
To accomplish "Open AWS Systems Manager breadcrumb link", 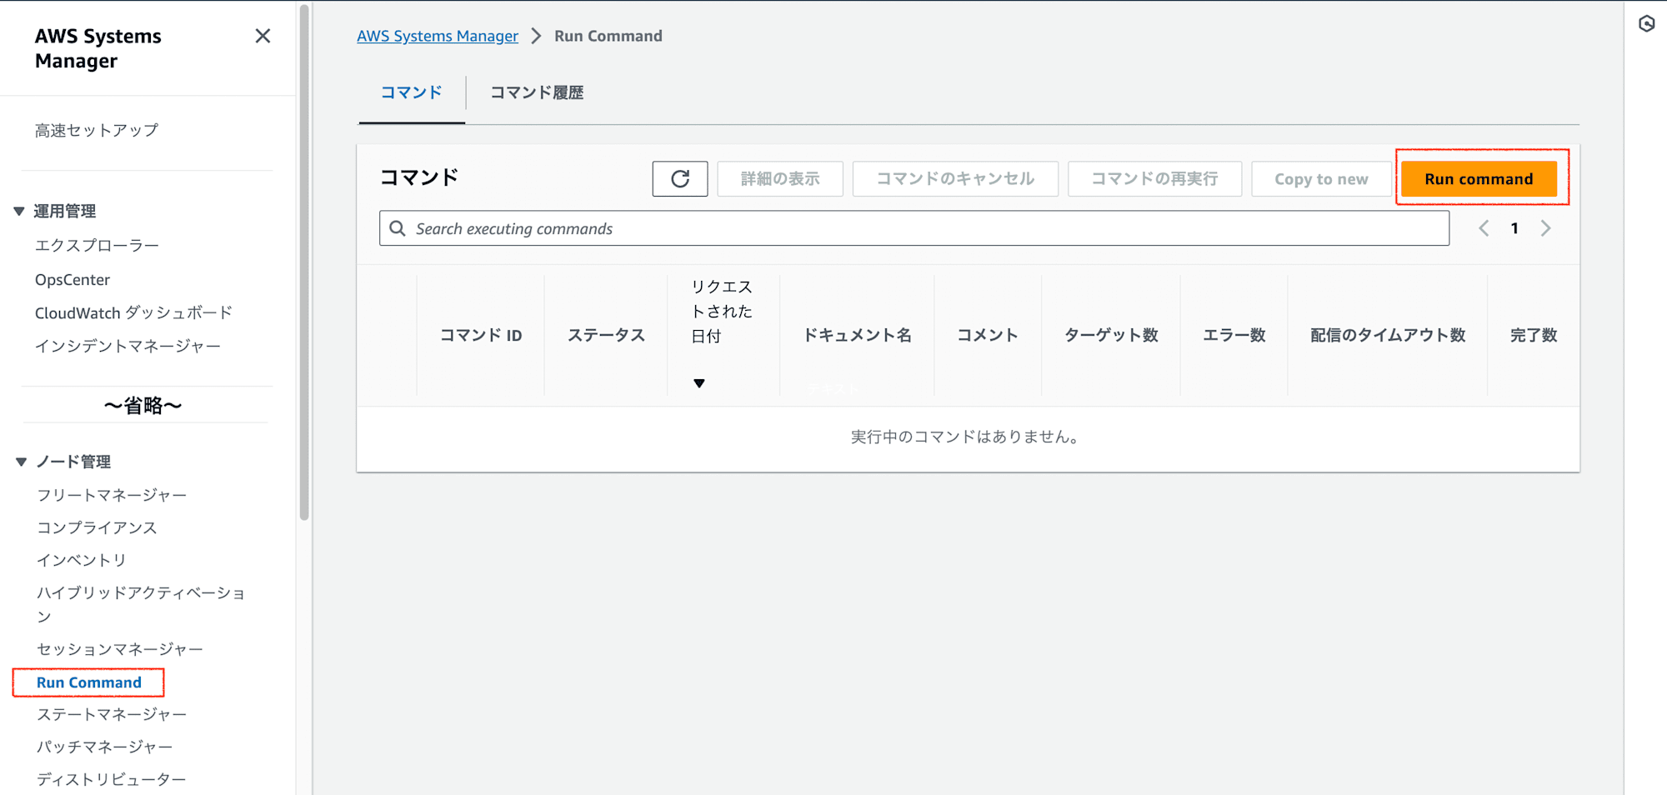I will click(438, 36).
